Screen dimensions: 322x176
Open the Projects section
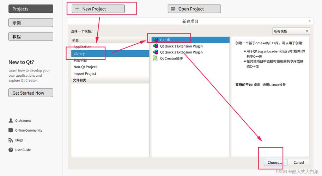[31, 9]
